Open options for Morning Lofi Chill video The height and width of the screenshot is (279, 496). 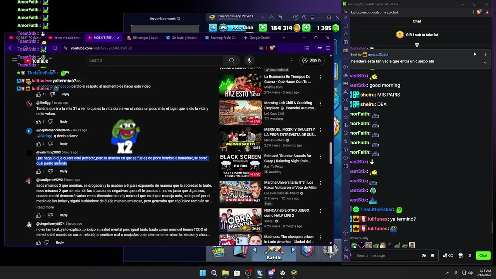click(320, 104)
